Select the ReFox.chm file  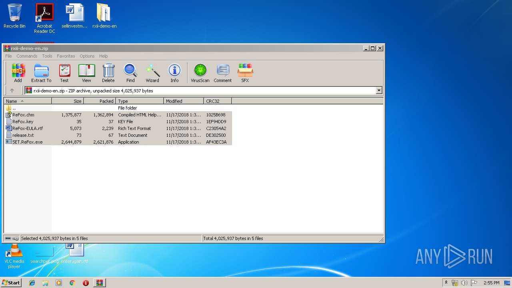[118, 115]
